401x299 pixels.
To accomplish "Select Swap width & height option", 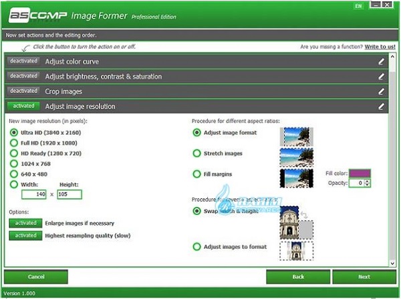I will [196, 211].
